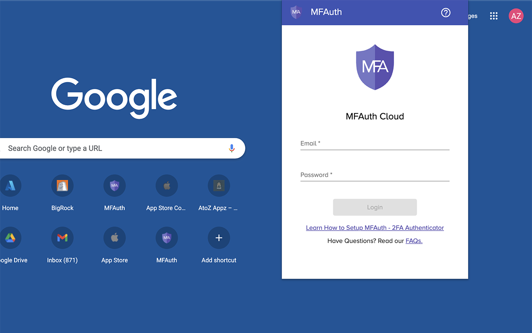Screen dimensions: 532x333
Task: Click the Login button
Action: pyautogui.click(x=375, y=207)
